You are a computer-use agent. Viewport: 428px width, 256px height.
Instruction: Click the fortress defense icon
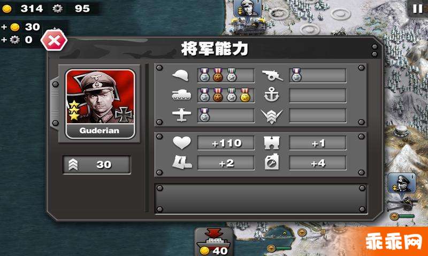pos(272,143)
